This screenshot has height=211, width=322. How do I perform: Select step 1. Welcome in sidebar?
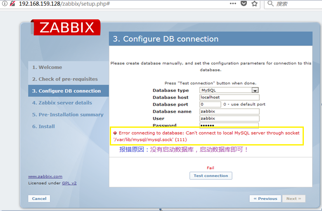tap(47, 67)
